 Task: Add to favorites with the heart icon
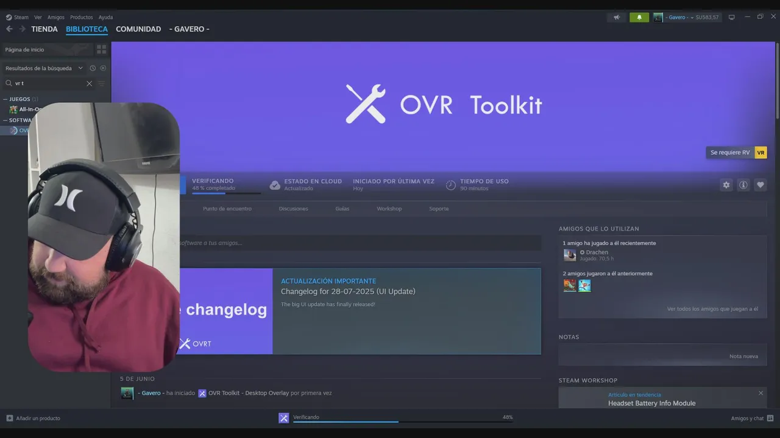(760, 185)
